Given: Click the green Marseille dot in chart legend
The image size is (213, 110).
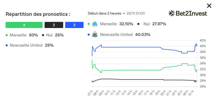Looking at the screenshot, I should click(89, 24).
